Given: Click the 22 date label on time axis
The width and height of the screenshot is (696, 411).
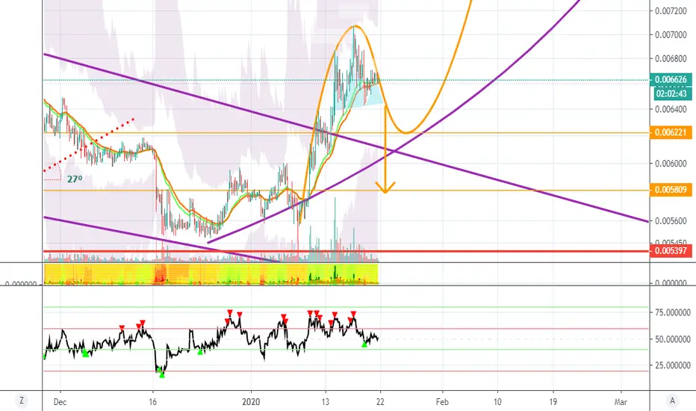Looking at the screenshot, I should click(380, 402).
